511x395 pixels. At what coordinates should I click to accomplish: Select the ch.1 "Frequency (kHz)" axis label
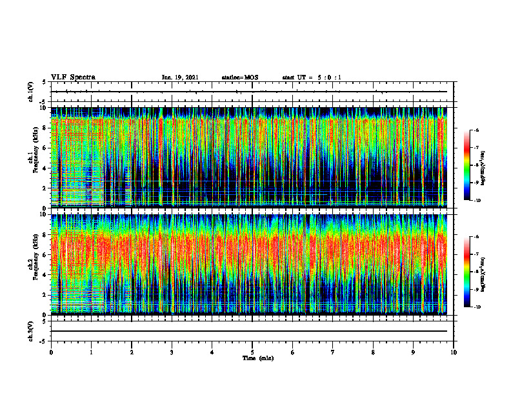(x=35, y=149)
